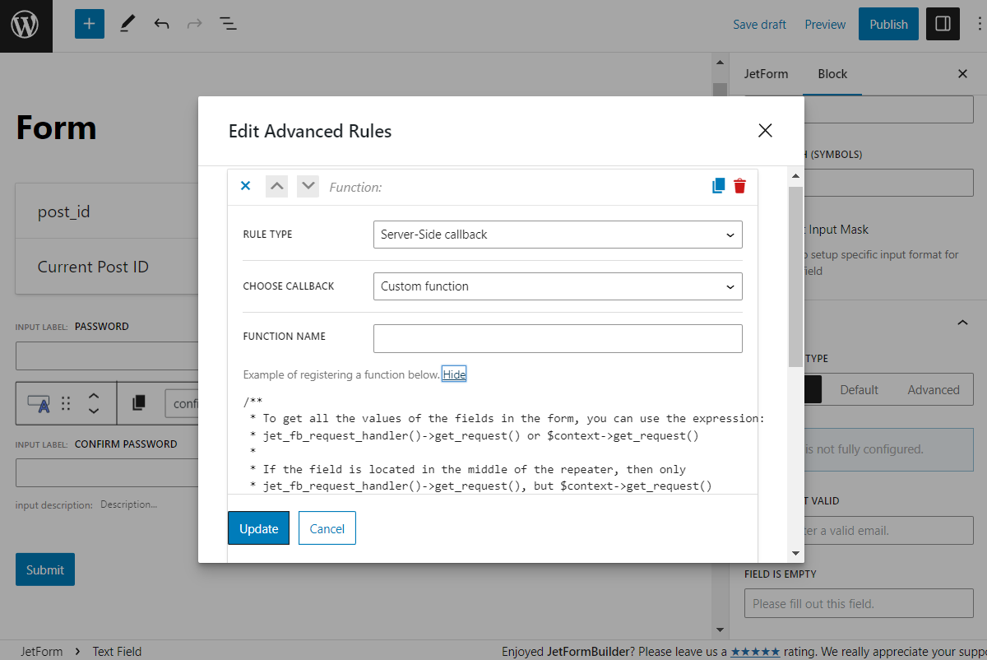Click the WordPress logo
Screen dimensions: 987x660
click(25, 25)
